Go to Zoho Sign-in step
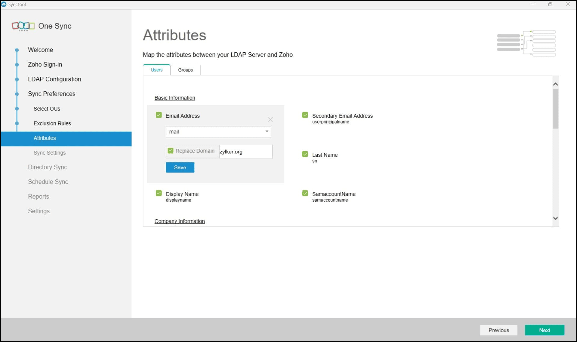 [x=45, y=65]
